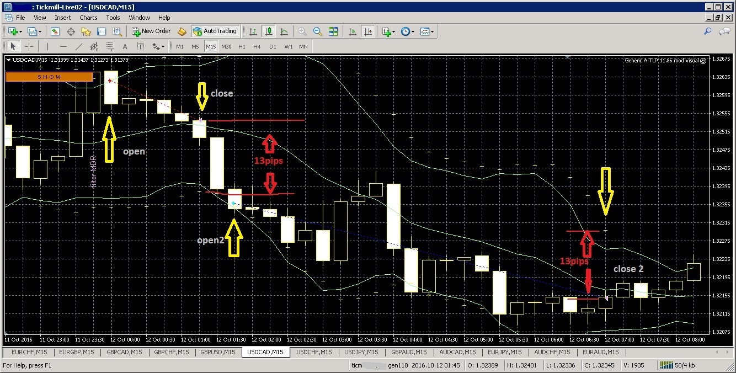Open the New Chart dropdown arrow
Screen dimensions: 736x373
pos(21,31)
